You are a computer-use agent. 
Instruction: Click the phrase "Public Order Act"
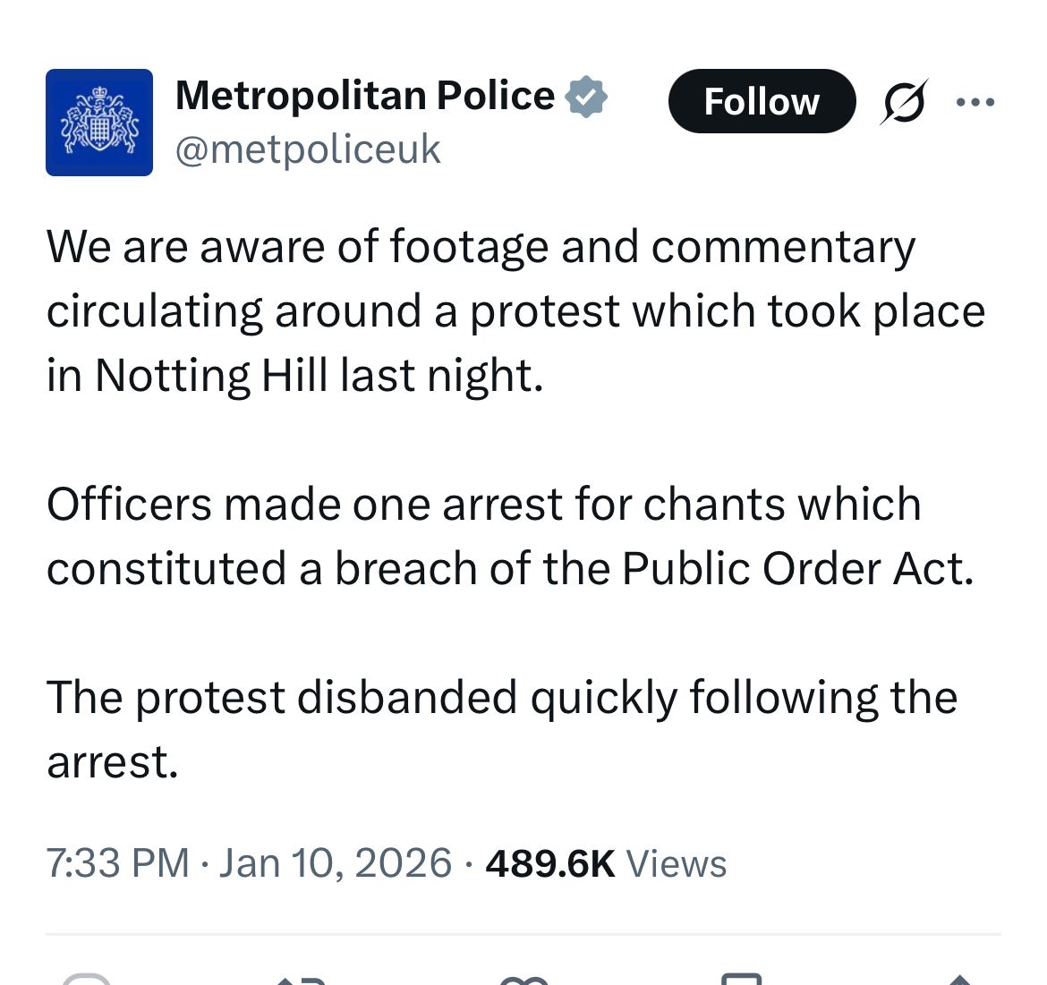(797, 568)
